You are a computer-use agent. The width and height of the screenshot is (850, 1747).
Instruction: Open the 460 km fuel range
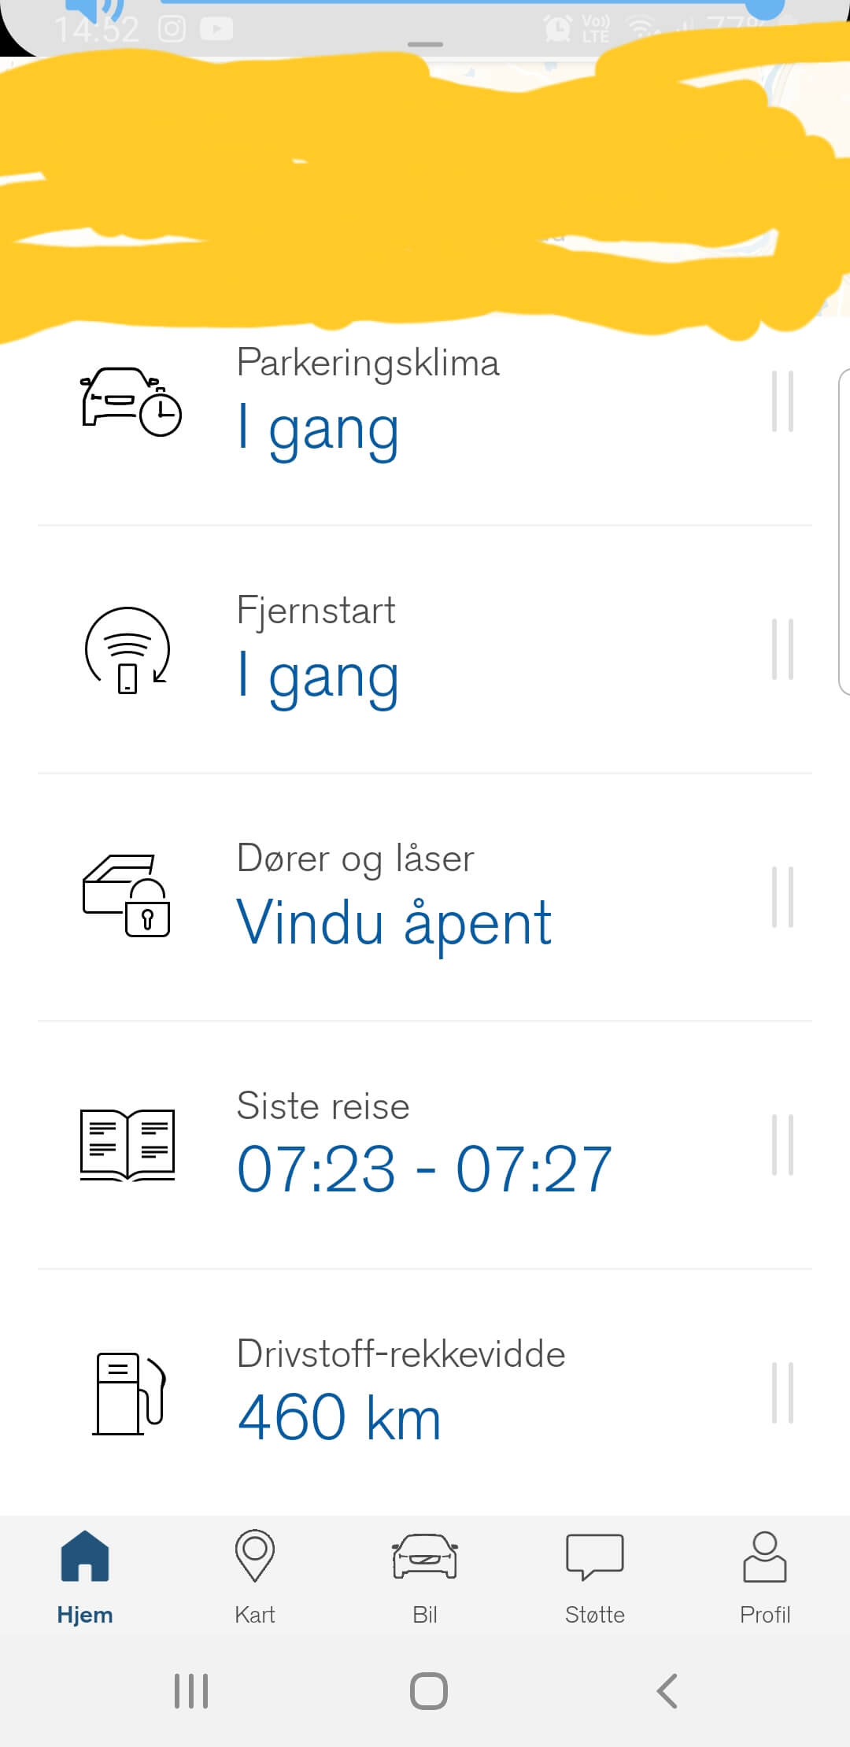pos(339,1417)
